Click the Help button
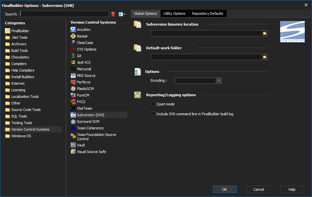 click(x=292, y=189)
